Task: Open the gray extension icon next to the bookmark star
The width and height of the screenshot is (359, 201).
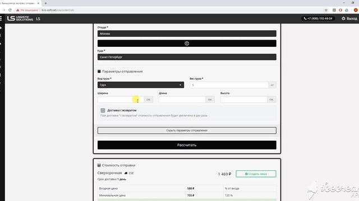Action: [334, 10]
